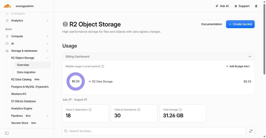This screenshot has width=266, height=138.
Task: Click the Support link
Action: click(x=242, y=6)
